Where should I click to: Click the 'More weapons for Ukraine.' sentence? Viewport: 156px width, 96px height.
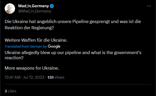click(32, 68)
